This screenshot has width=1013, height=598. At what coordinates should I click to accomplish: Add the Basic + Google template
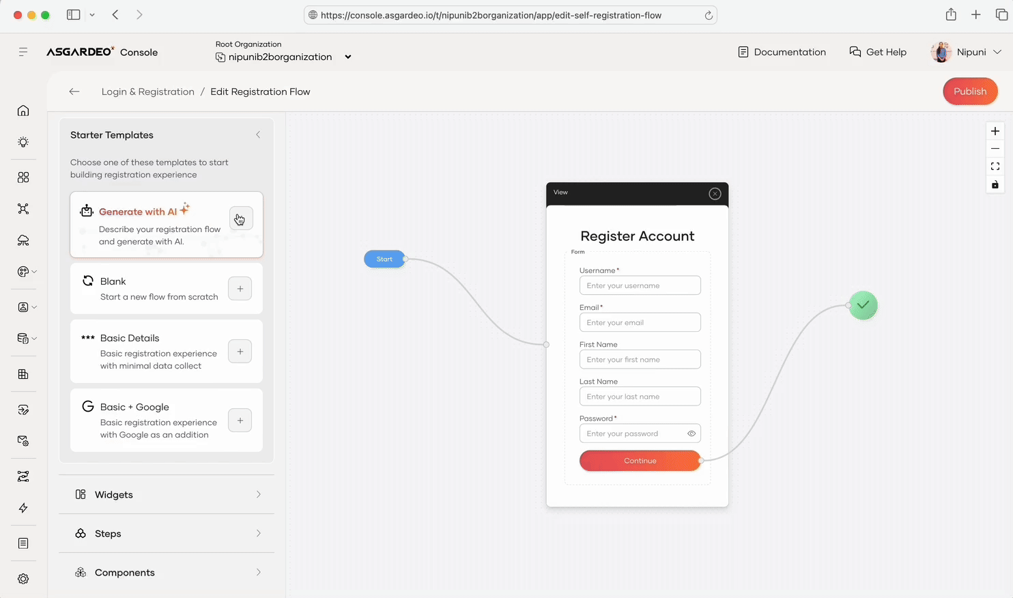pos(240,421)
